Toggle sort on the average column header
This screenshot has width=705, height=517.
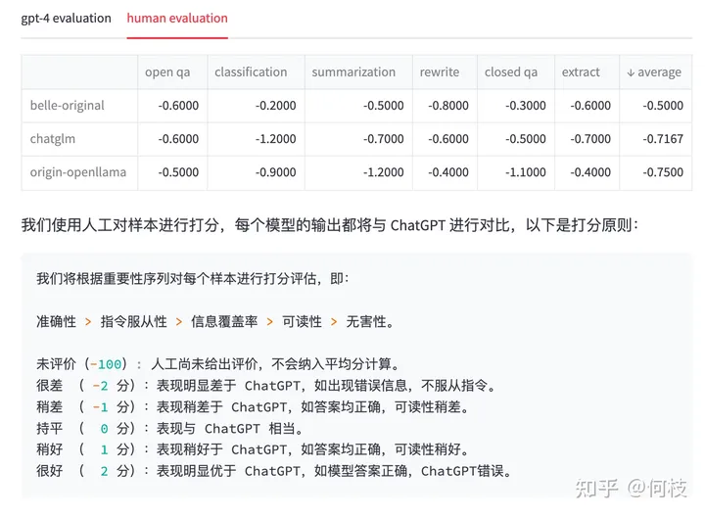tap(654, 72)
